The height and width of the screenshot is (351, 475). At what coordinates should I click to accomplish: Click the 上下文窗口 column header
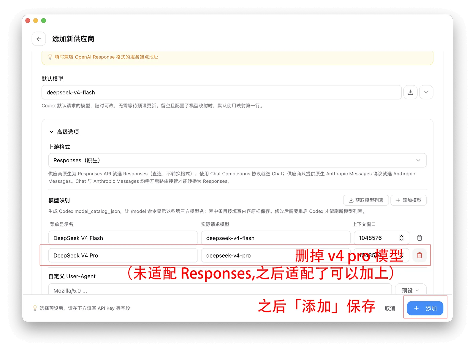pos(364,224)
